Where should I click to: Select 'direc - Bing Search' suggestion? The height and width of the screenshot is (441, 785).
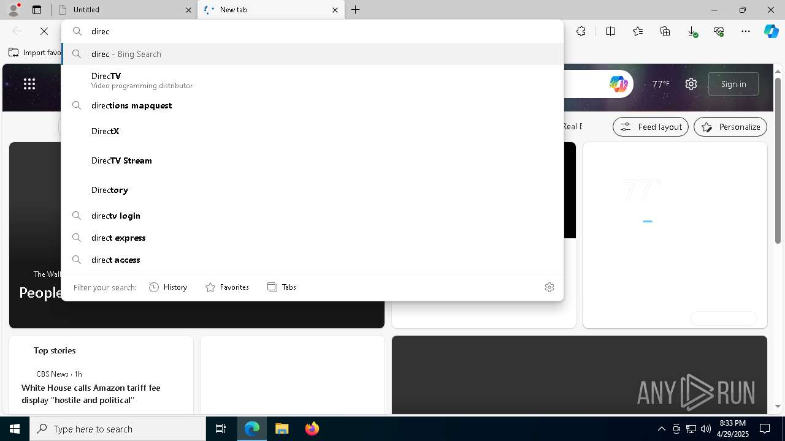[x=313, y=54]
